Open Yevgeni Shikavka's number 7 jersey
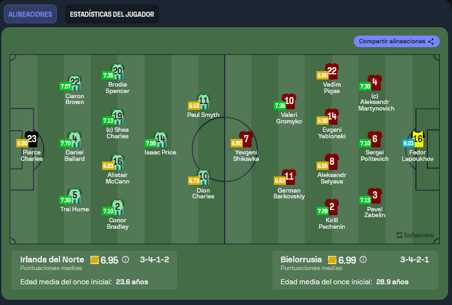 click(x=245, y=139)
